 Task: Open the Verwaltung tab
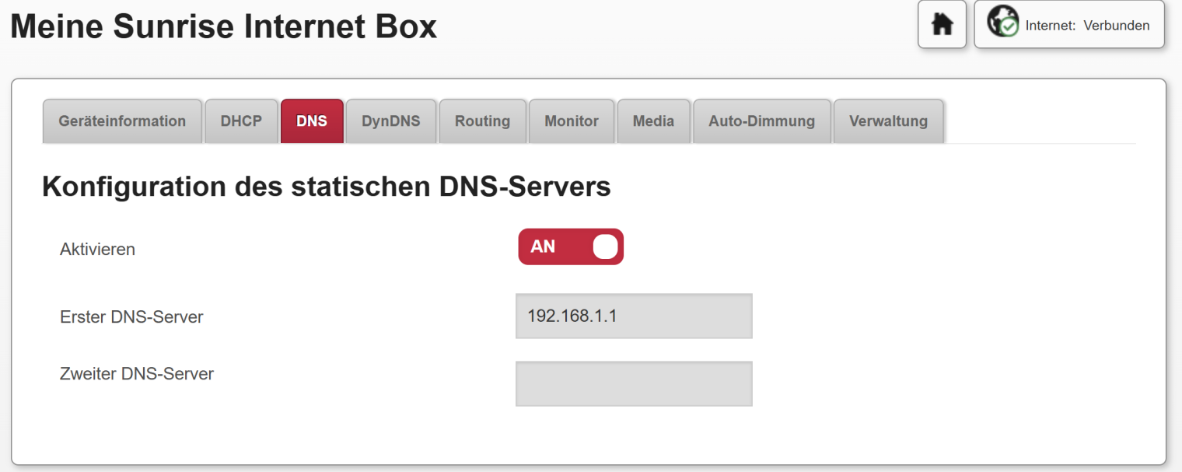[x=888, y=121]
